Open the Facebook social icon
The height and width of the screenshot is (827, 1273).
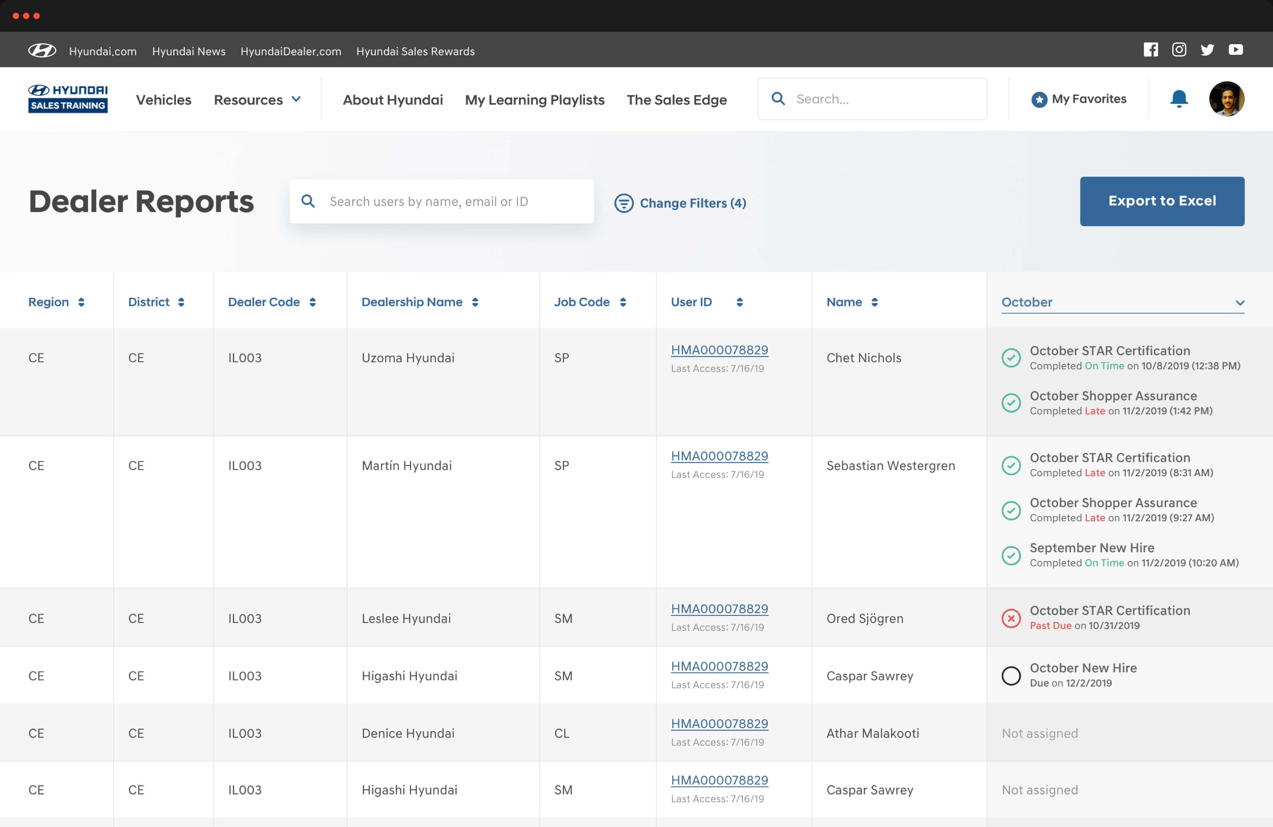click(1150, 50)
